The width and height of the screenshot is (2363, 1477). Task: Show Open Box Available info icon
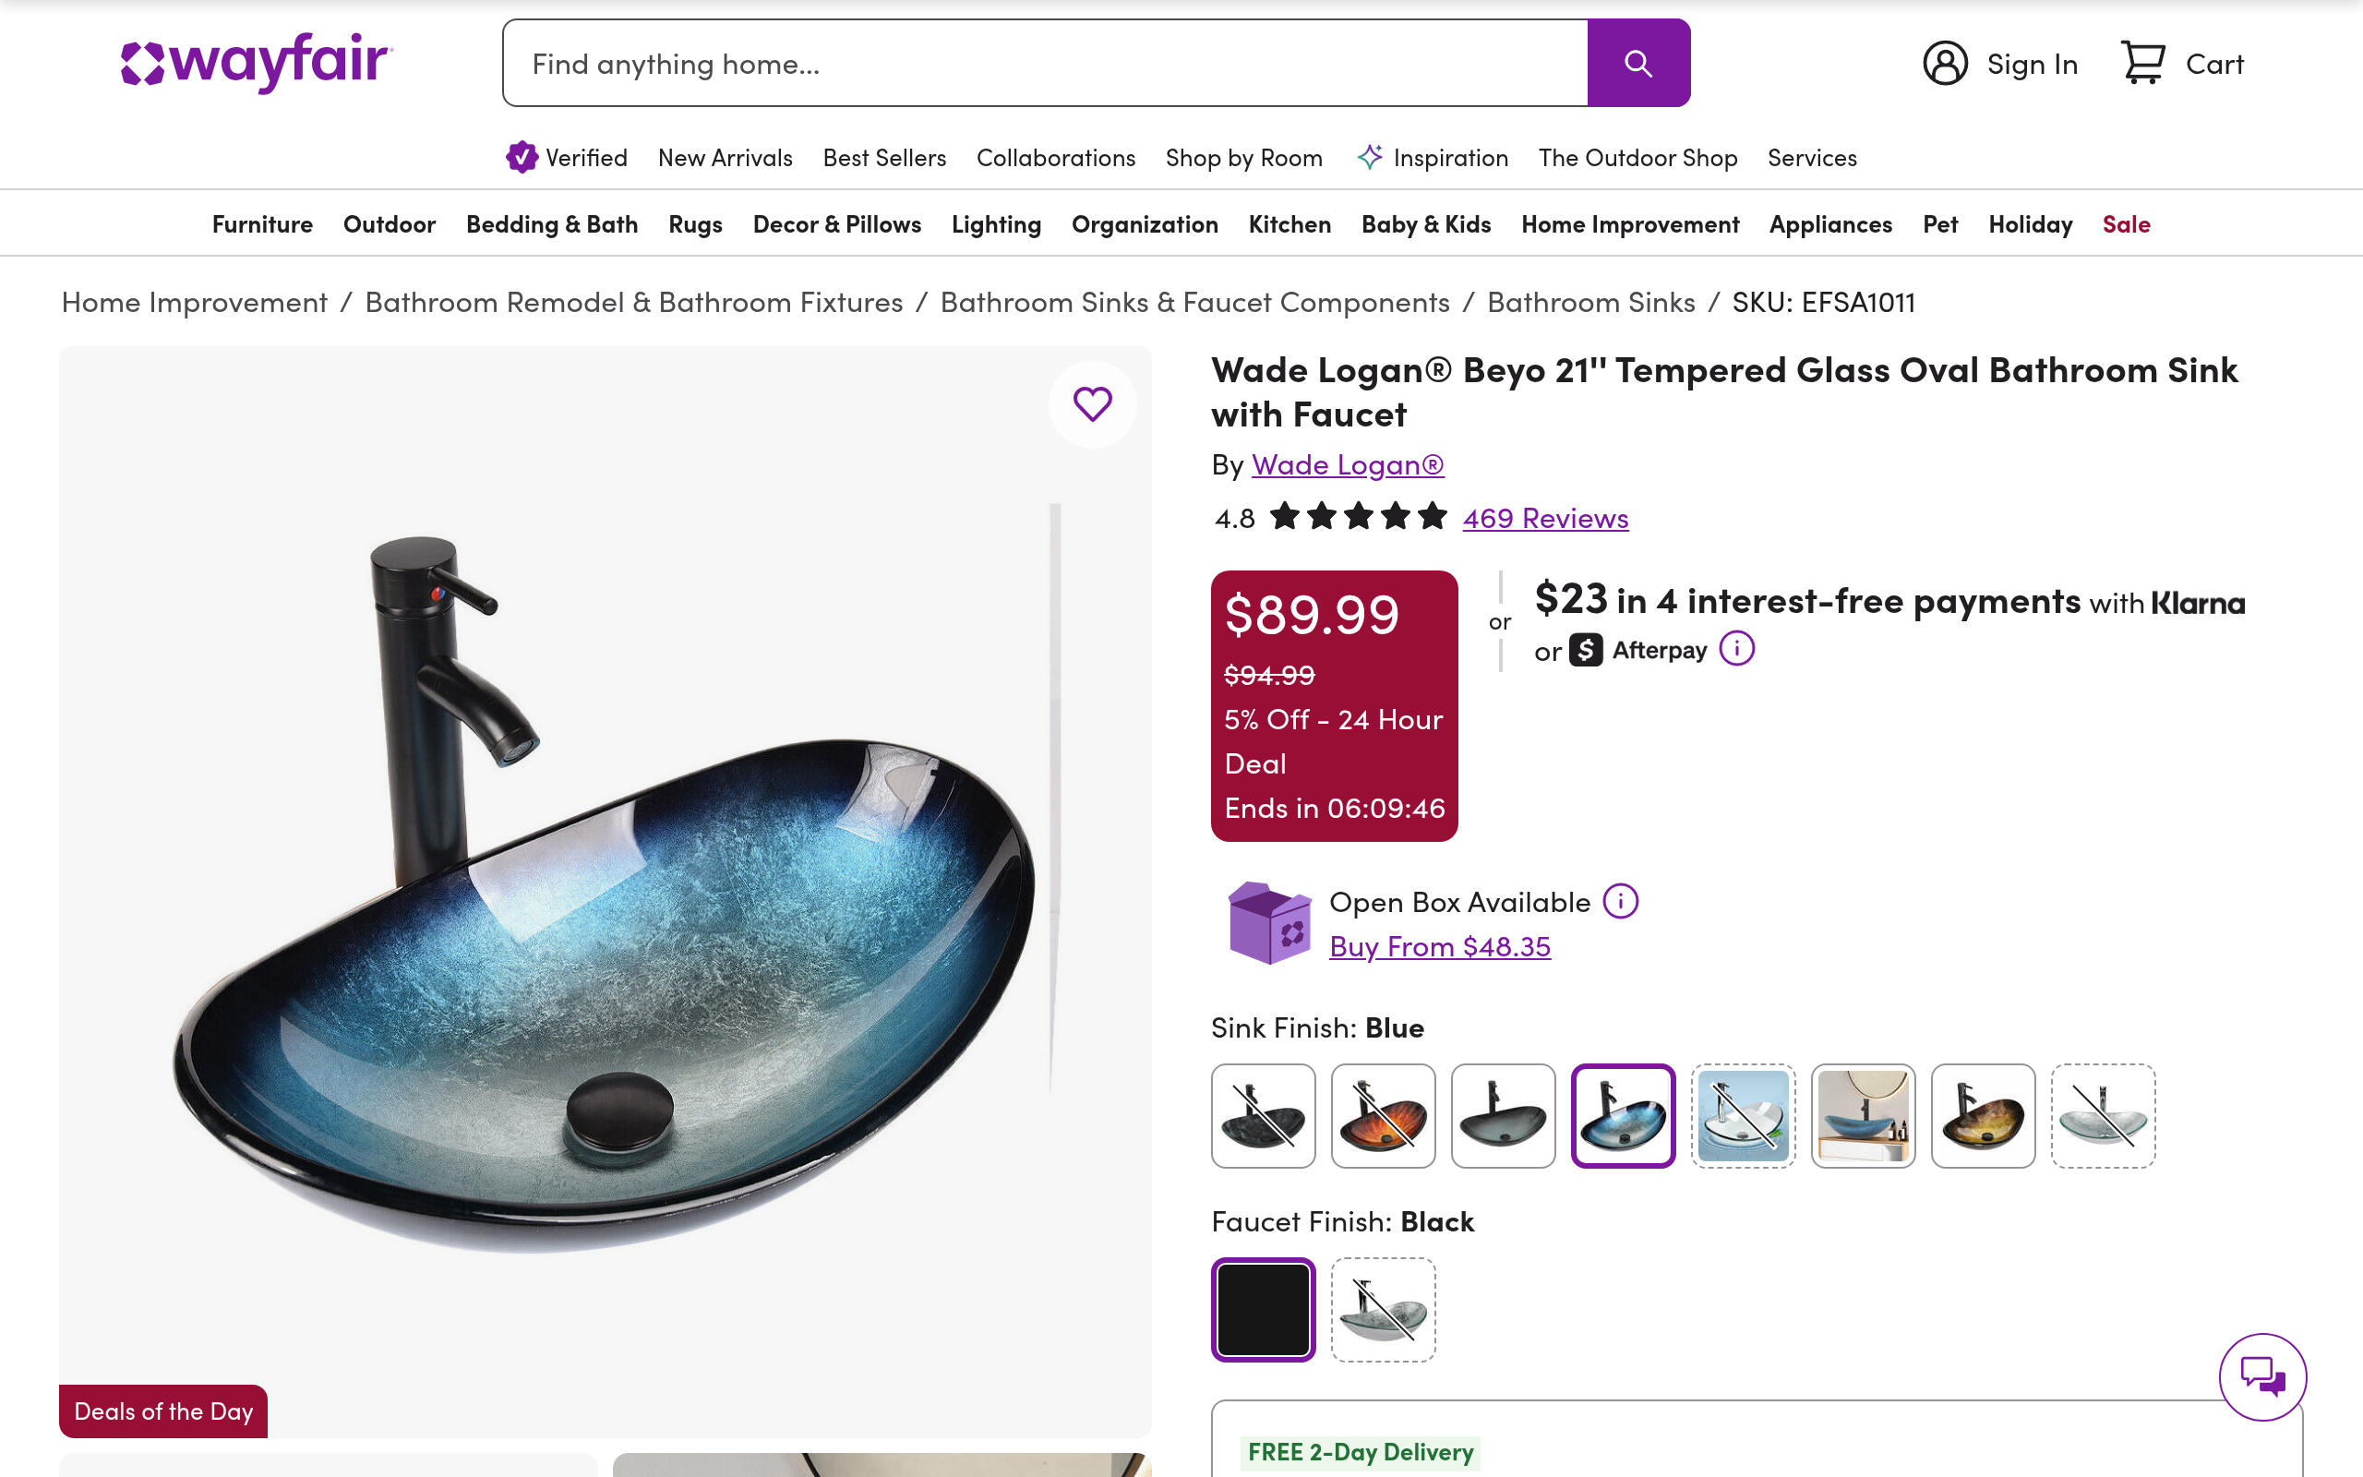(1620, 901)
